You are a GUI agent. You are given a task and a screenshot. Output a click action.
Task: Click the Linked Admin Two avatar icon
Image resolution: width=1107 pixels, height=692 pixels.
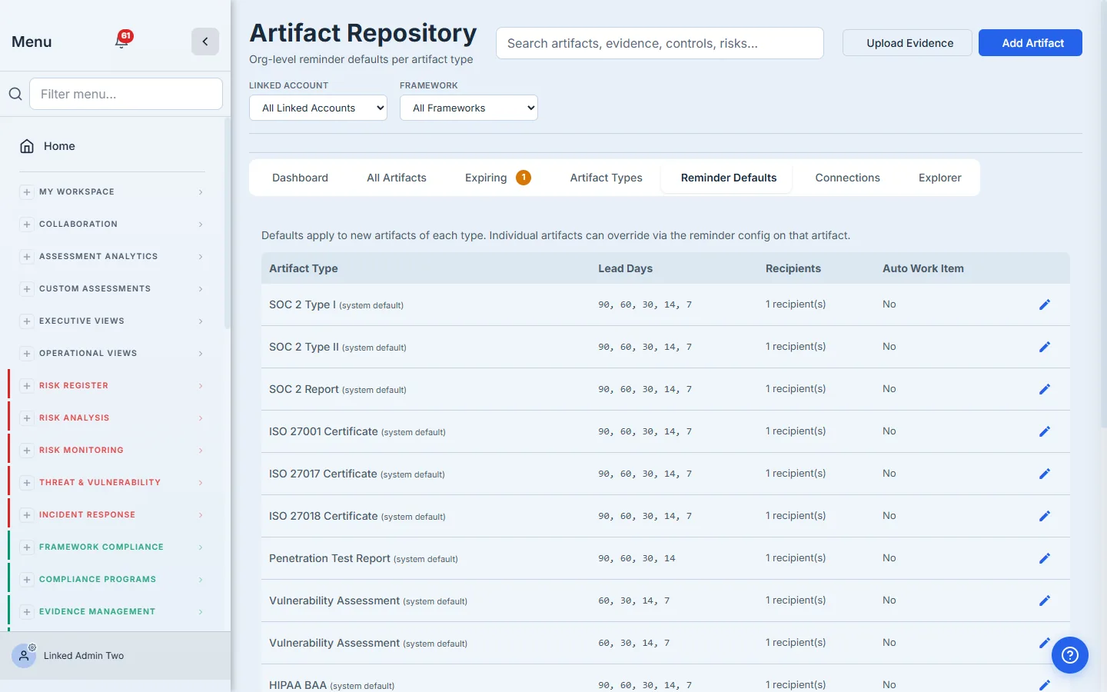(x=24, y=656)
